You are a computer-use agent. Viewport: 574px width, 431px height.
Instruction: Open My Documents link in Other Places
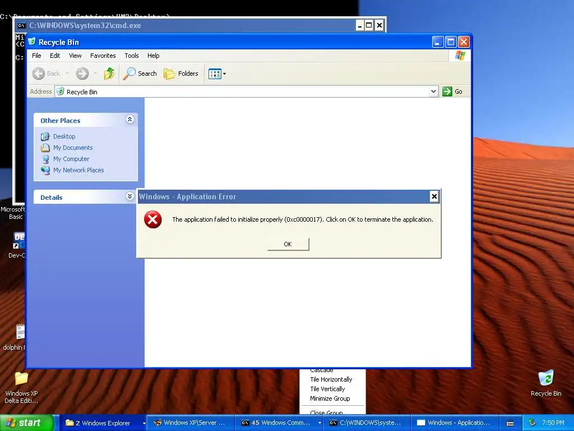pyautogui.click(x=73, y=148)
